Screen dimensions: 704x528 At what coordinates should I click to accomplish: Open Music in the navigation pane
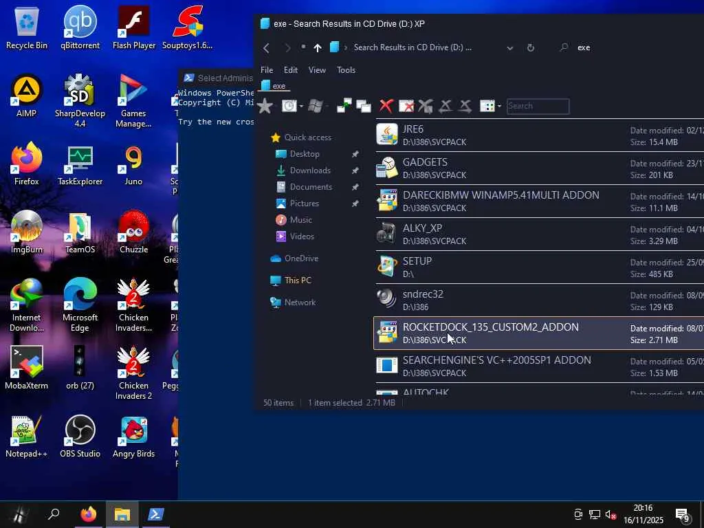(x=294, y=220)
